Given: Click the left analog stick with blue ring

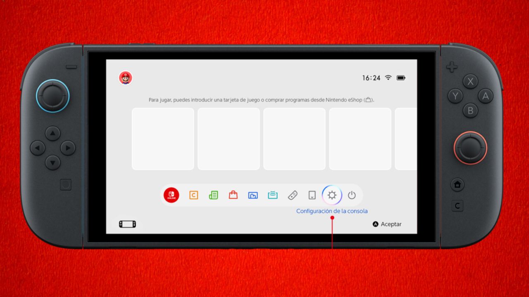Looking at the screenshot, I should tap(52, 96).
